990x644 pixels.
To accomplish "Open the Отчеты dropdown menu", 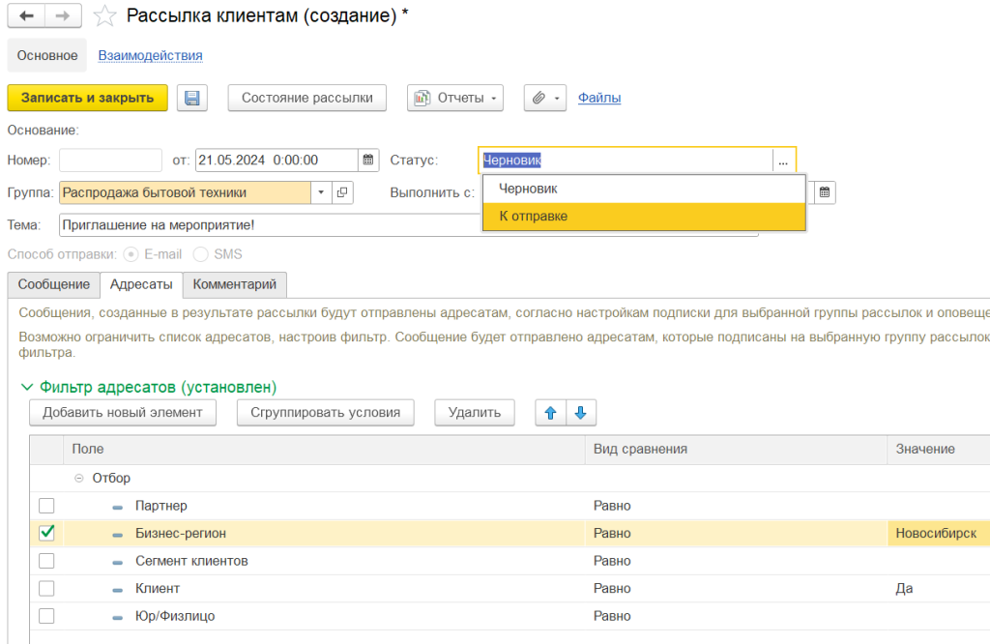I will coord(455,98).
